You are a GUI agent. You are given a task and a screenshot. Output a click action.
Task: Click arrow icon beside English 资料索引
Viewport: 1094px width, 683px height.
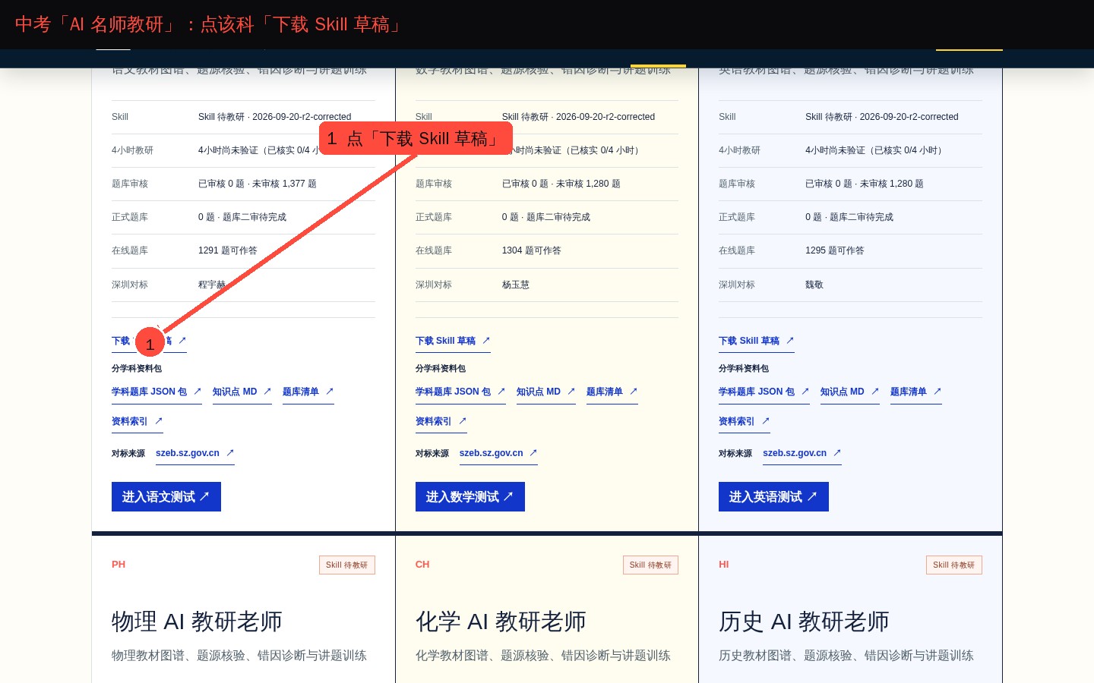tap(766, 421)
